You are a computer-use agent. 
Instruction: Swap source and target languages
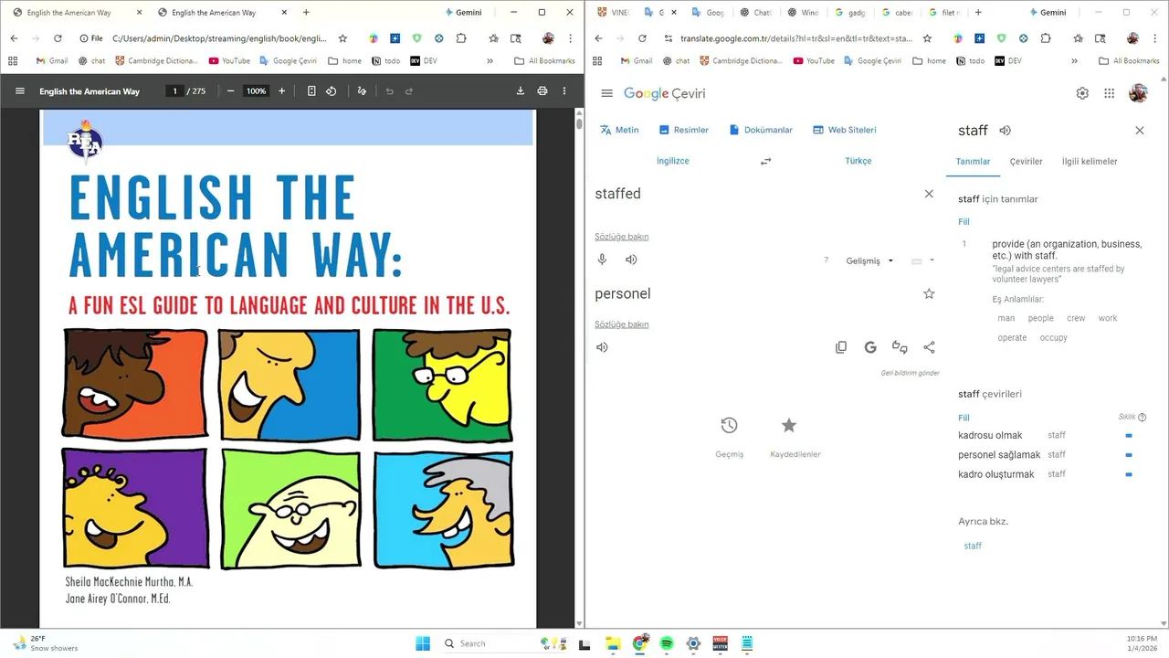coord(765,161)
